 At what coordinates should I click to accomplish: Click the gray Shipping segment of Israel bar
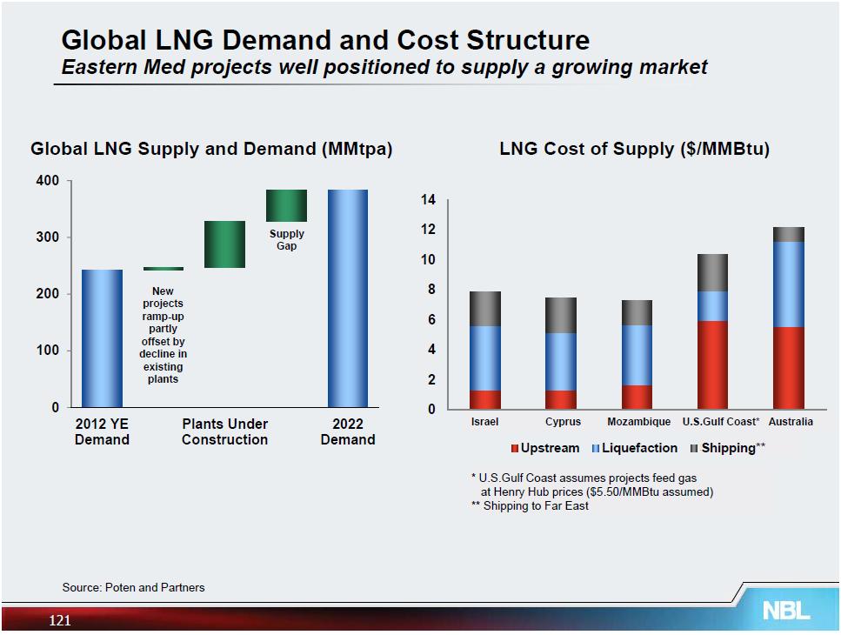(x=484, y=309)
